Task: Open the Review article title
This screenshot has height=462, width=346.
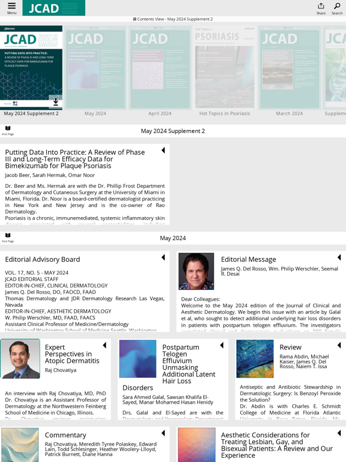Action: (x=290, y=347)
